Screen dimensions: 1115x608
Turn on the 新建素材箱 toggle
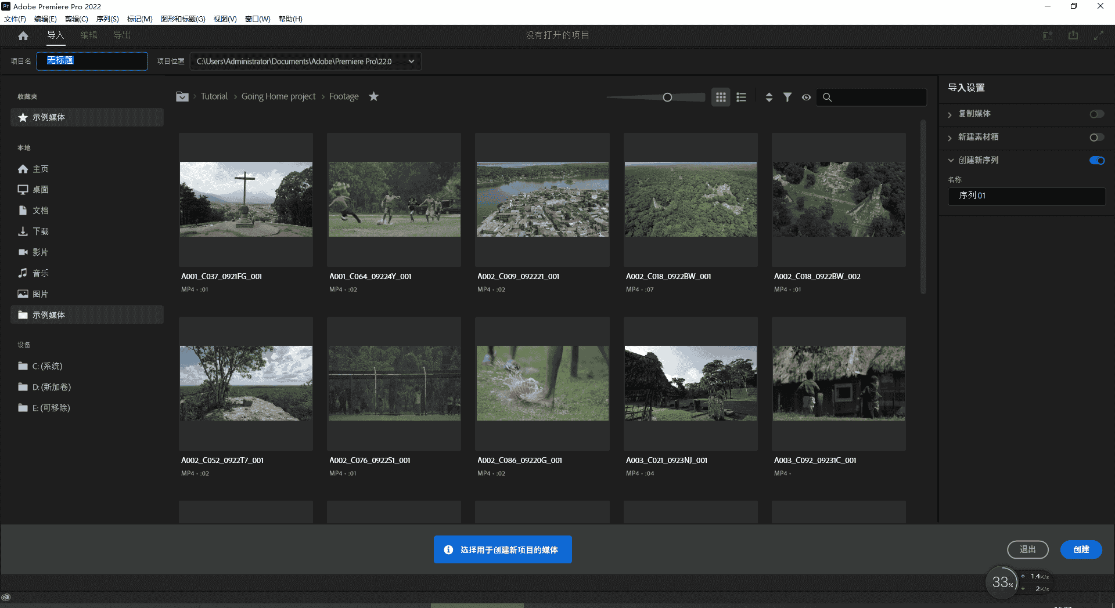[x=1096, y=137]
